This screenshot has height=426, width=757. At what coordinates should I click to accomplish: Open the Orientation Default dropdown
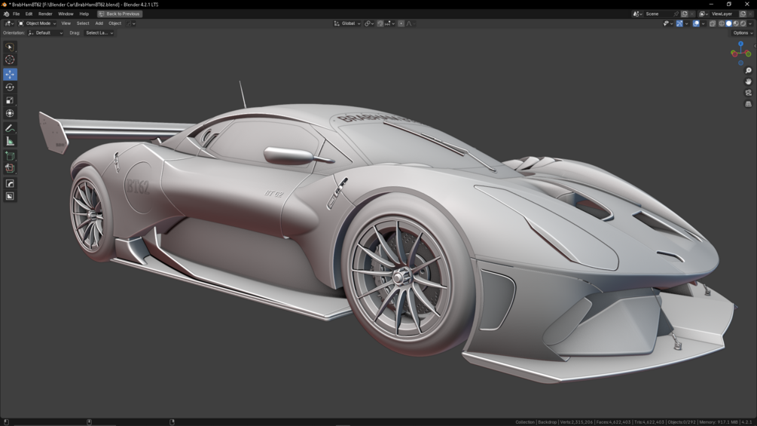[45, 33]
